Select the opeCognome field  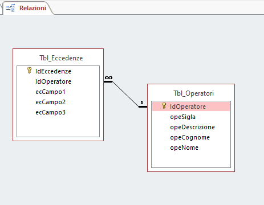(190, 137)
